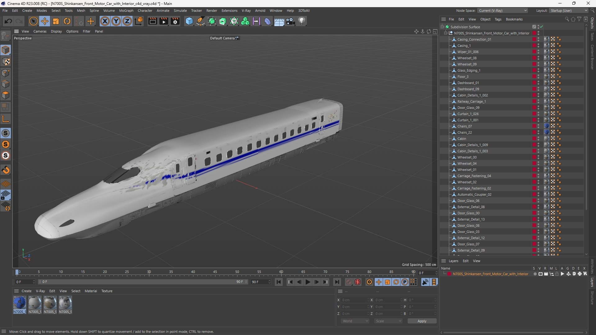Select Railway_Carriage_1 in object tree

coord(471,101)
